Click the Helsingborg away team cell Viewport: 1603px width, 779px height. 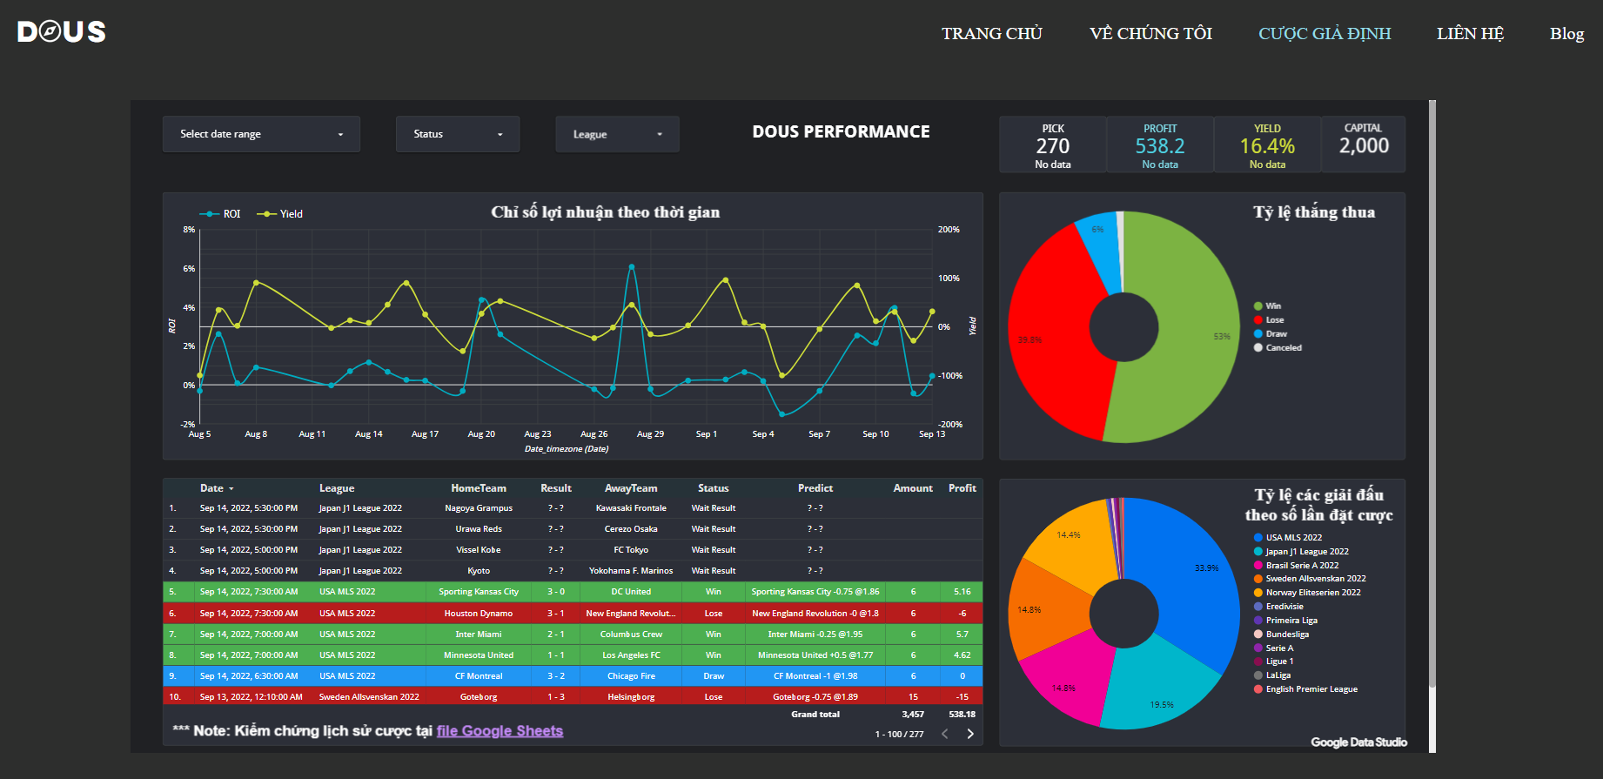(631, 697)
